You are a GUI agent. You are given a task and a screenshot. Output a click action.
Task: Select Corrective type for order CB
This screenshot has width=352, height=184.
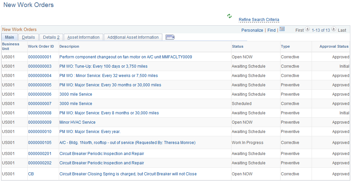[x=290, y=174]
